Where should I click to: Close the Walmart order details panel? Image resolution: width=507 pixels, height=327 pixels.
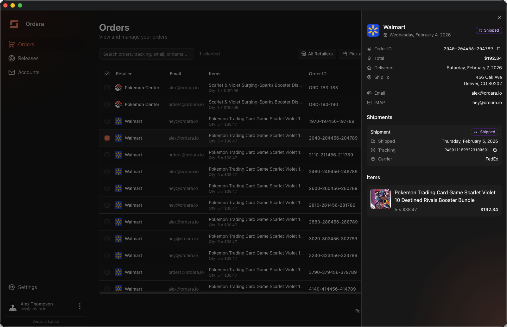pyautogui.click(x=499, y=18)
